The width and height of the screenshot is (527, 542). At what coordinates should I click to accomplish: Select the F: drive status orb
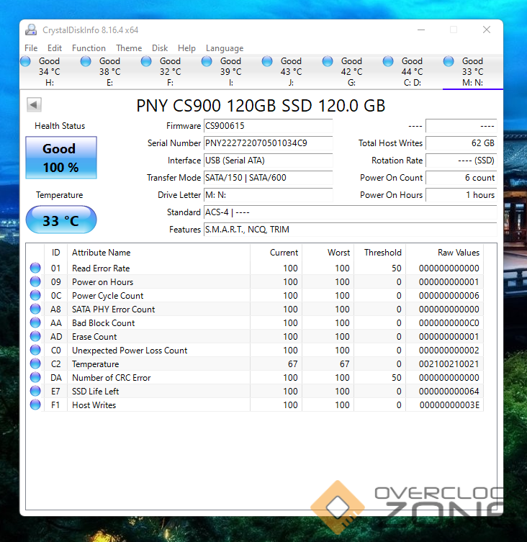pyautogui.click(x=146, y=61)
